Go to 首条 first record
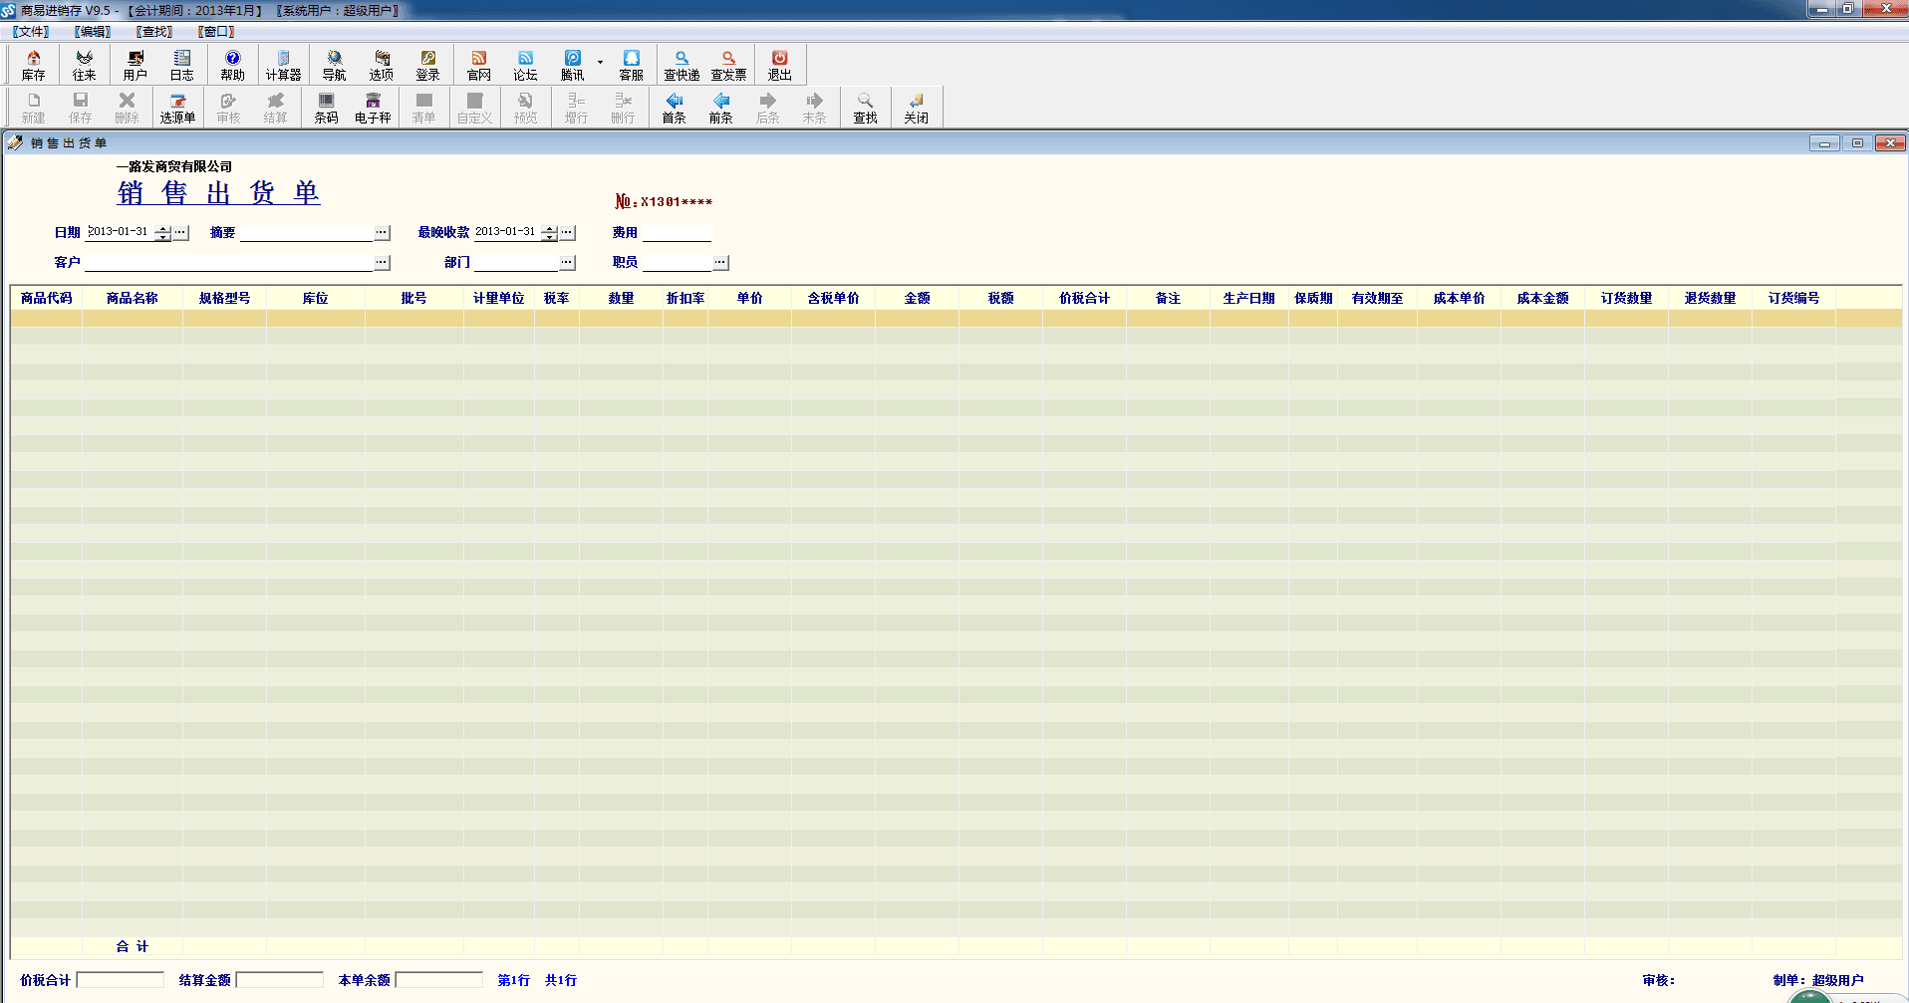Screen dimensions: 1909x1003 click(x=675, y=108)
